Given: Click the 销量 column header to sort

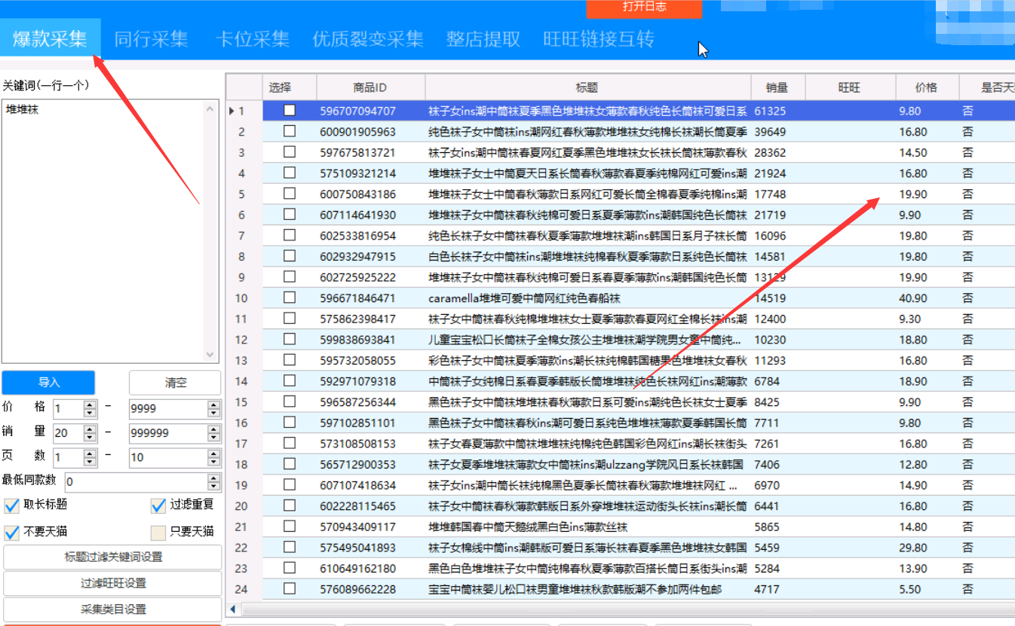Looking at the screenshot, I should pyautogui.click(x=777, y=87).
